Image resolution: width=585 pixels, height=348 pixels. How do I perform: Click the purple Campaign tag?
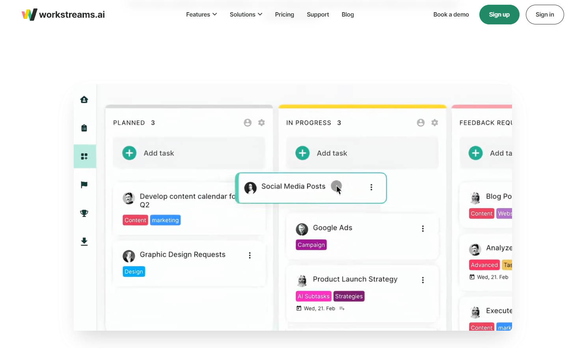[x=311, y=245]
